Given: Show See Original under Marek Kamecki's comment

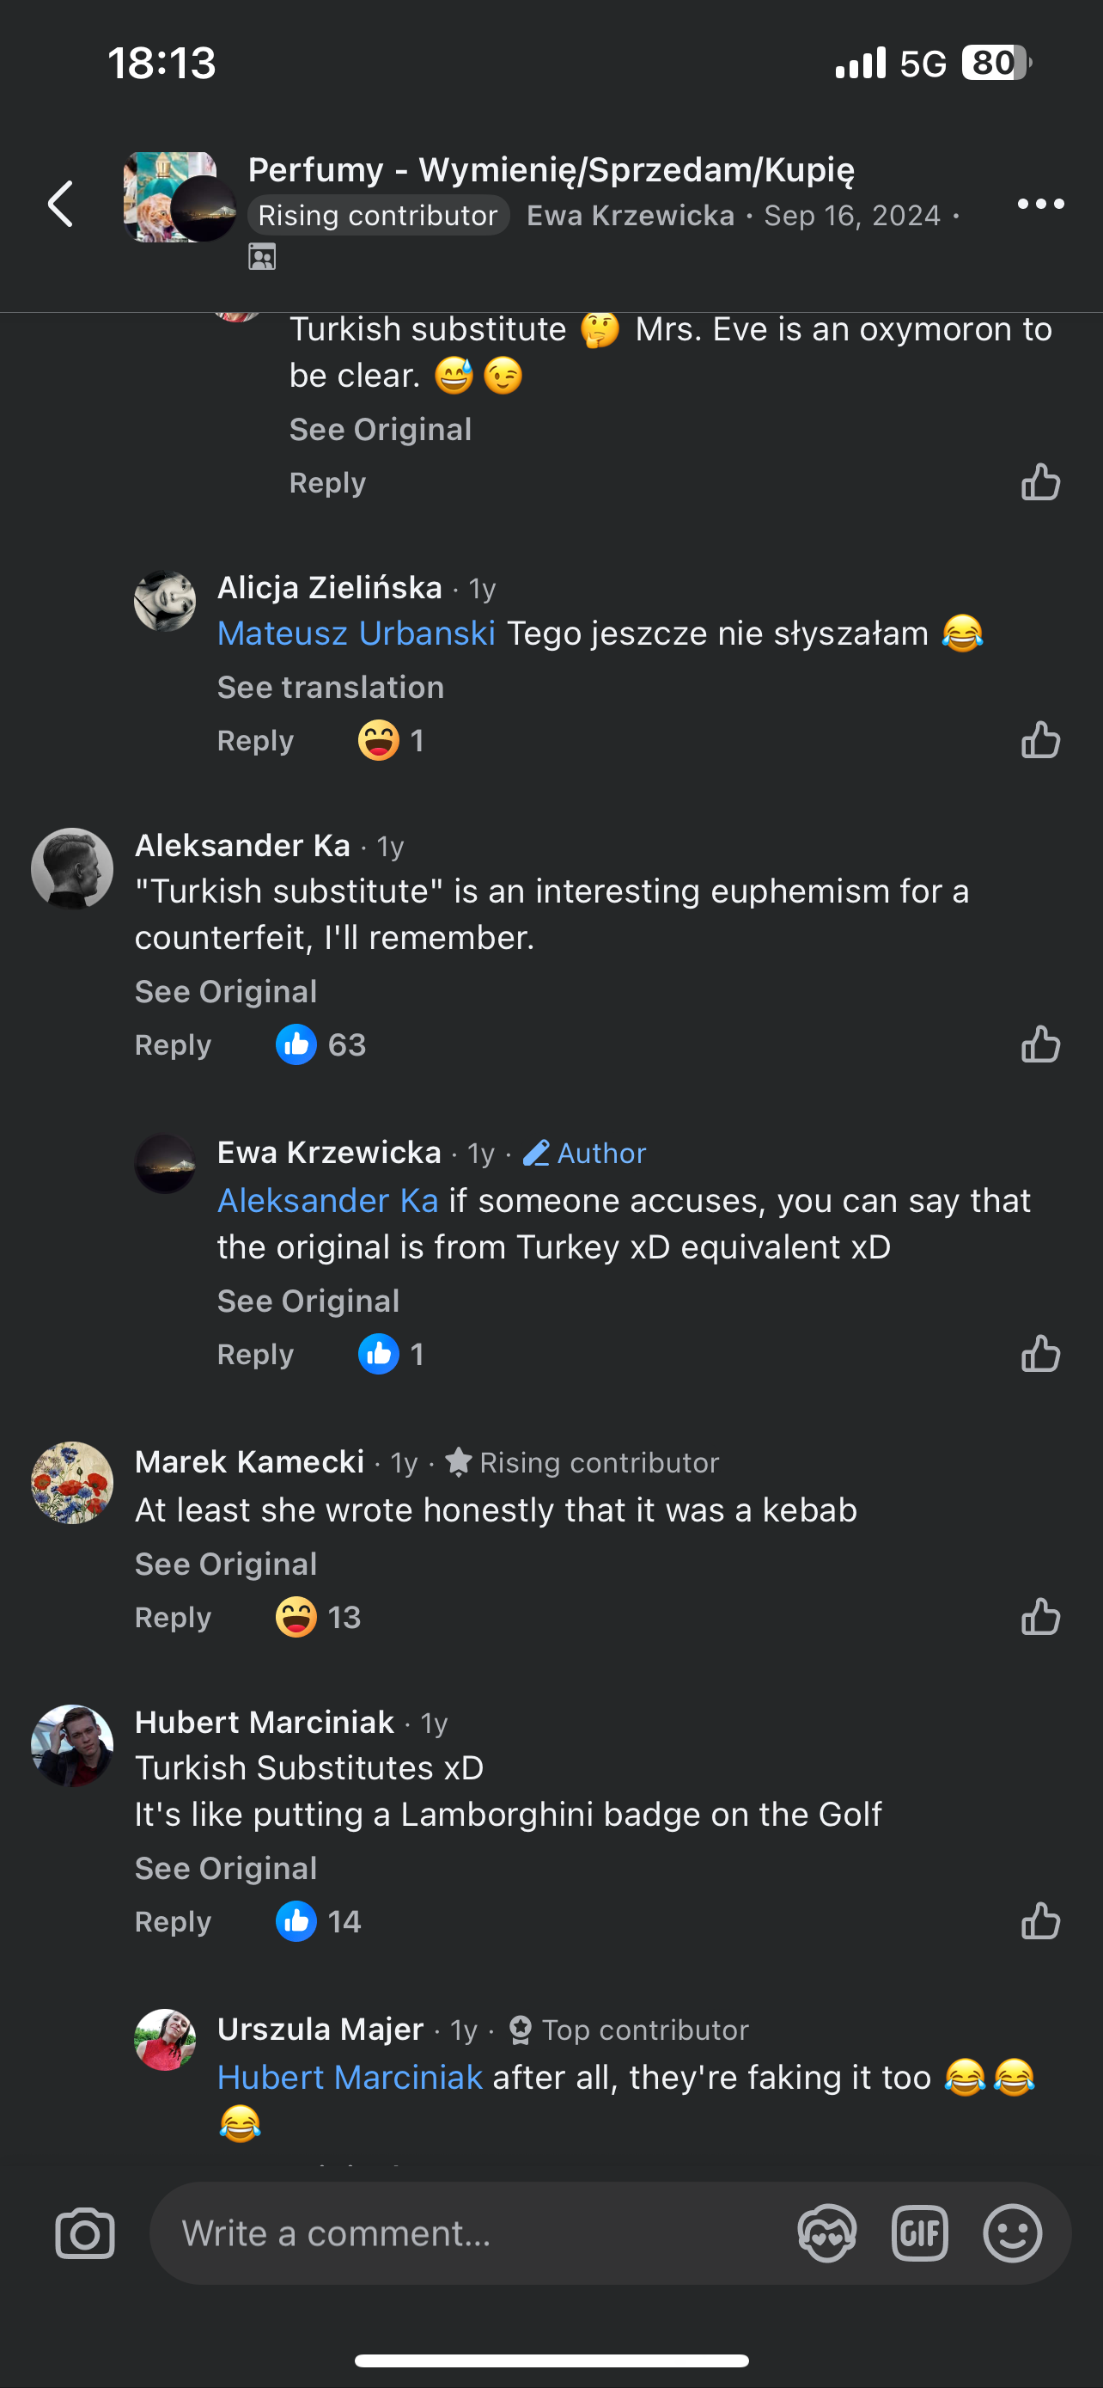Looking at the screenshot, I should coord(226,1564).
